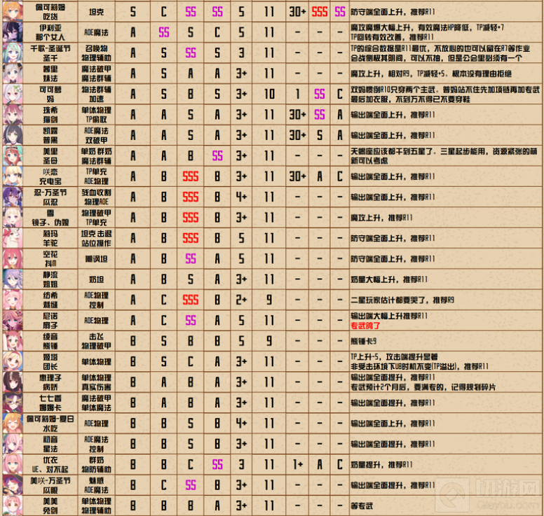Select the red SSS rating in 佩可莉姆 吃货 row
The image size is (544, 516).
click(320, 12)
